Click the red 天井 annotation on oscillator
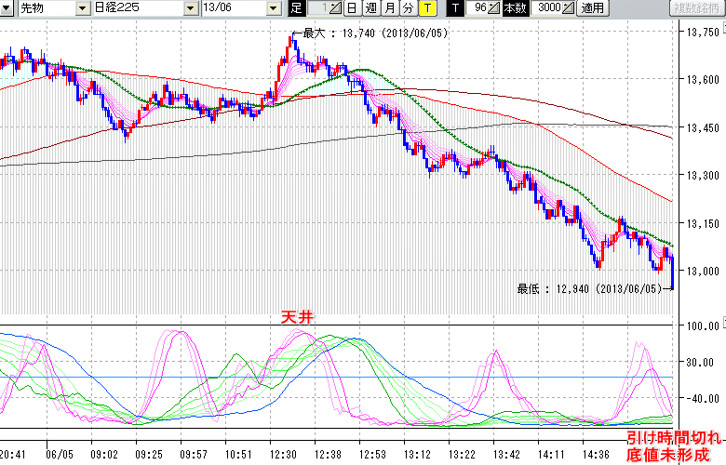This screenshot has width=726, height=465. 298,318
